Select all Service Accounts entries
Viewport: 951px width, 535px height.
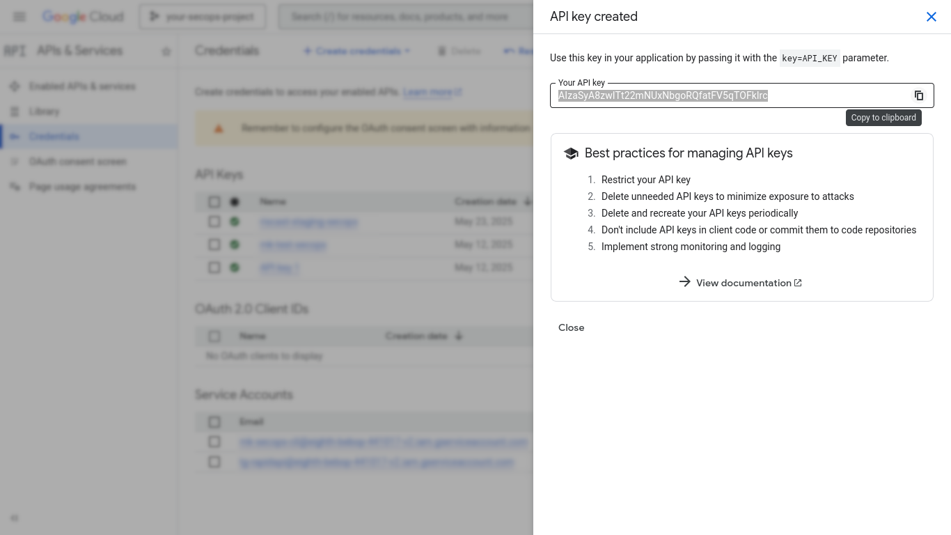(x=214, y=422)
